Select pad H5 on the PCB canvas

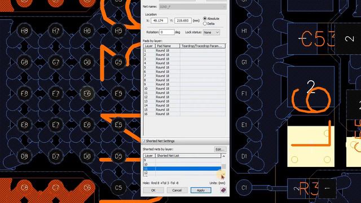[x=118, y=31]
